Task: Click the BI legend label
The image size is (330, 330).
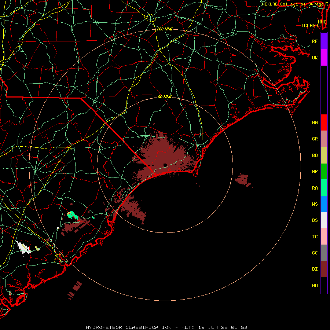Action: pyautogui.click(x=315, y=269)
